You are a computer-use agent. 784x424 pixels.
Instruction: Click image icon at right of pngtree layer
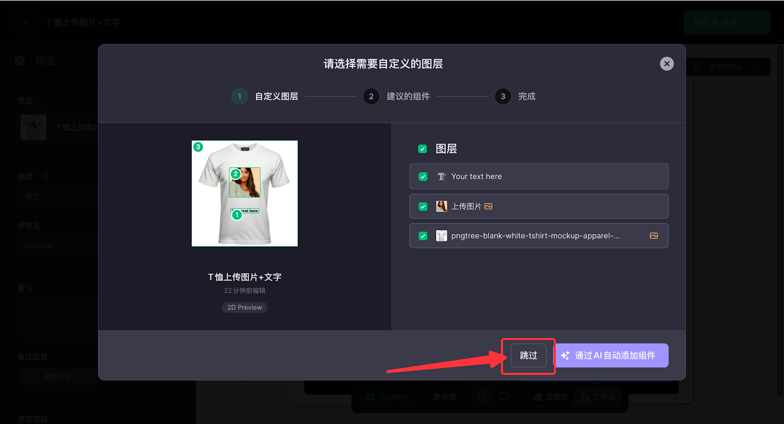[654, 236]
